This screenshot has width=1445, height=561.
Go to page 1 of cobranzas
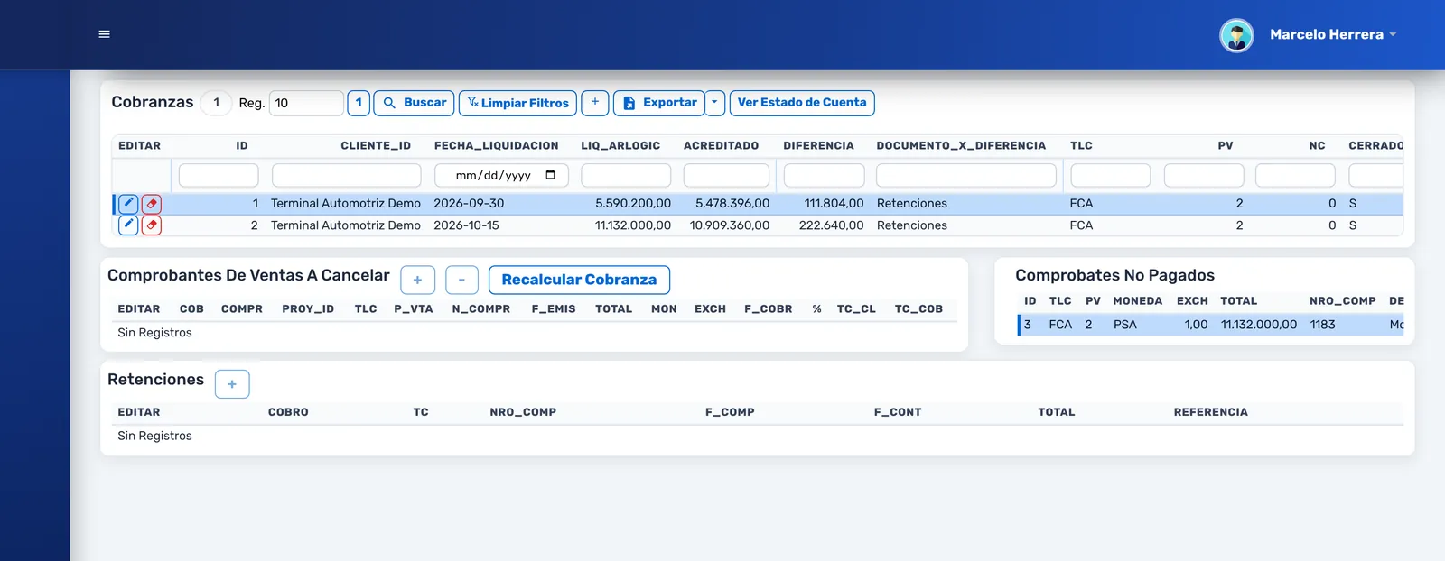[359, 103]
